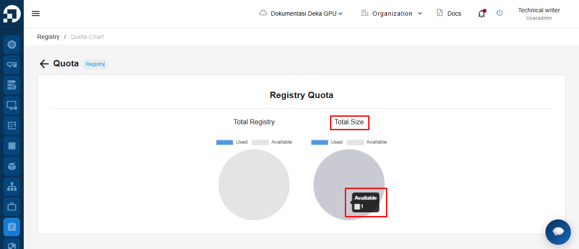This screenshot has width=579, height=249.
Task: Open the processor chip sidebar icon
Action: (x=12, y=146)
